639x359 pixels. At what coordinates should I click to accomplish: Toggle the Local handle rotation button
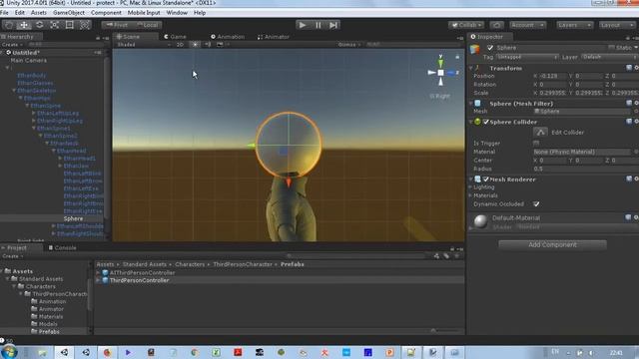pyautogui.click(x=147, y=25)
